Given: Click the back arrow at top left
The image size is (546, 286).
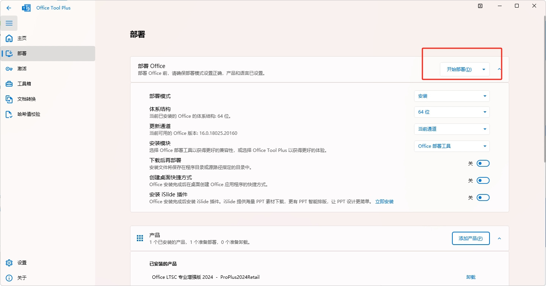Looking at the screenshot, I should click(8, 7).
